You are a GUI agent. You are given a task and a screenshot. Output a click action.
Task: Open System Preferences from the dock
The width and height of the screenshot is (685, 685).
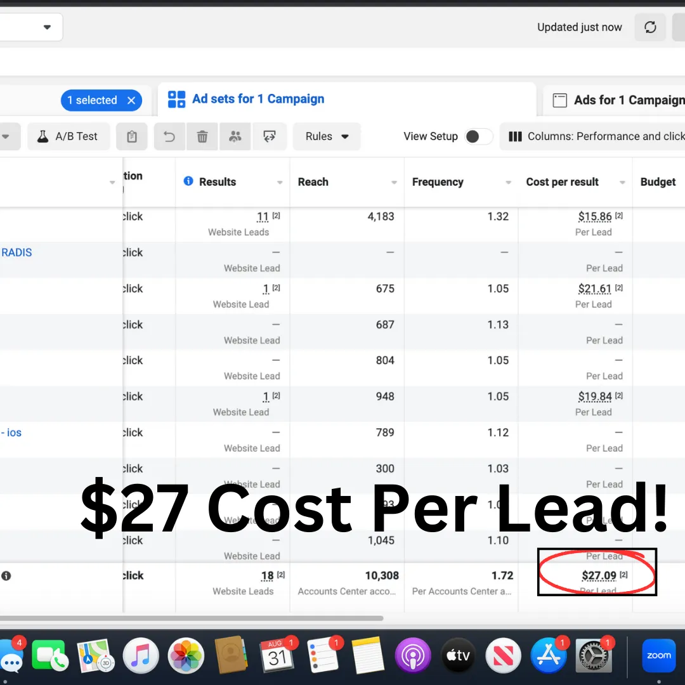pos(594,656)
